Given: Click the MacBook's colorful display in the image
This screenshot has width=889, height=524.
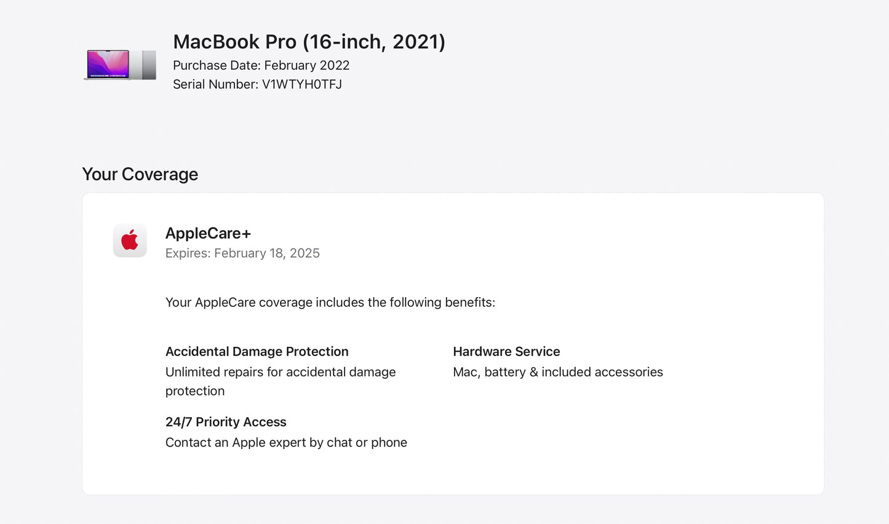Looking at the screenshot, I should point(108,63).
